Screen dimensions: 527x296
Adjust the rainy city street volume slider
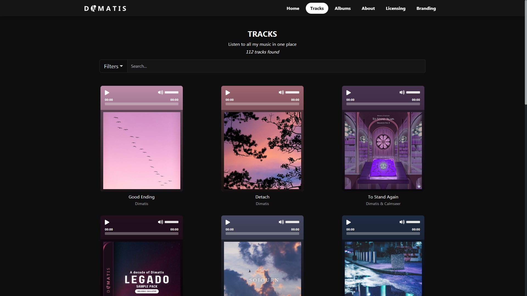click(413, 222)
